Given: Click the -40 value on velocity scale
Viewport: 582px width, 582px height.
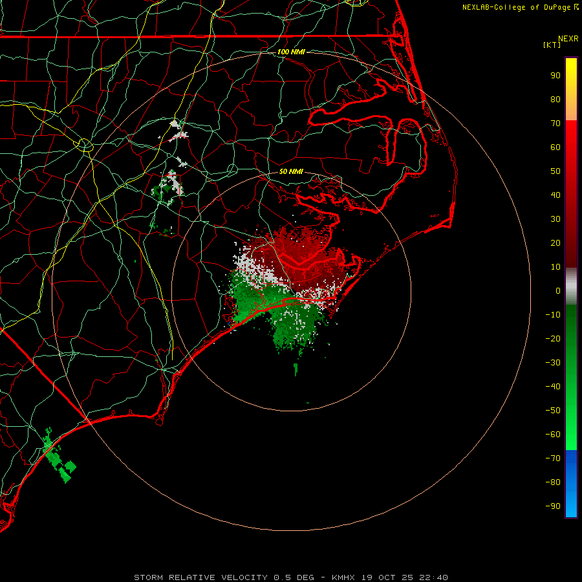Looking at the screenshot, I should pyautogui.click(x=553, y=387).
